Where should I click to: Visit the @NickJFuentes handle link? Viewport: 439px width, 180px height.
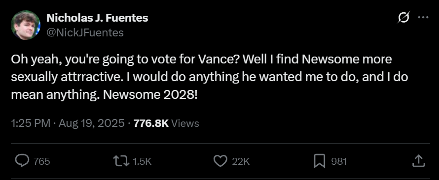coord(85,32)
